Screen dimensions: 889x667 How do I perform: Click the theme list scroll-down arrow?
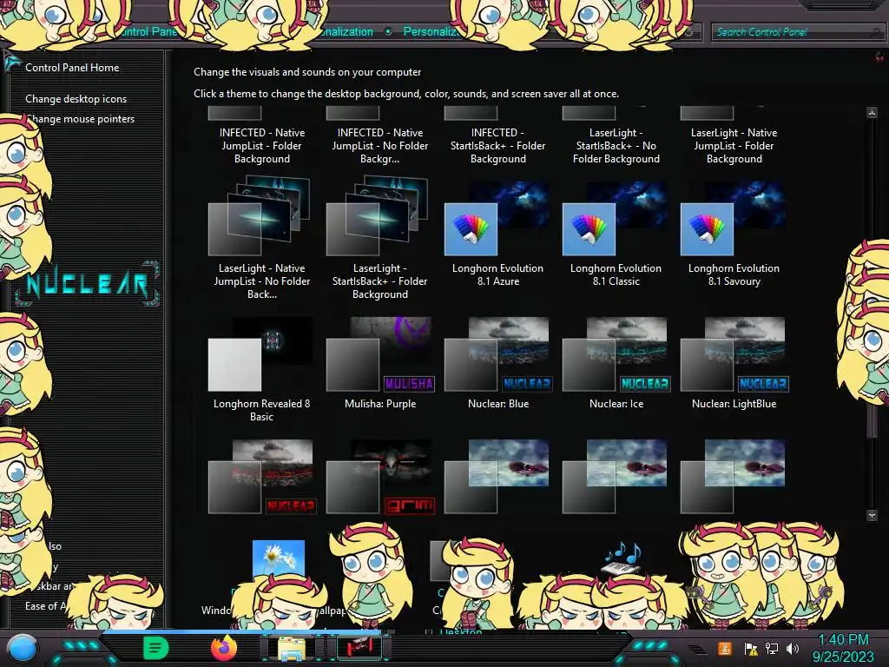pos(872,515)
